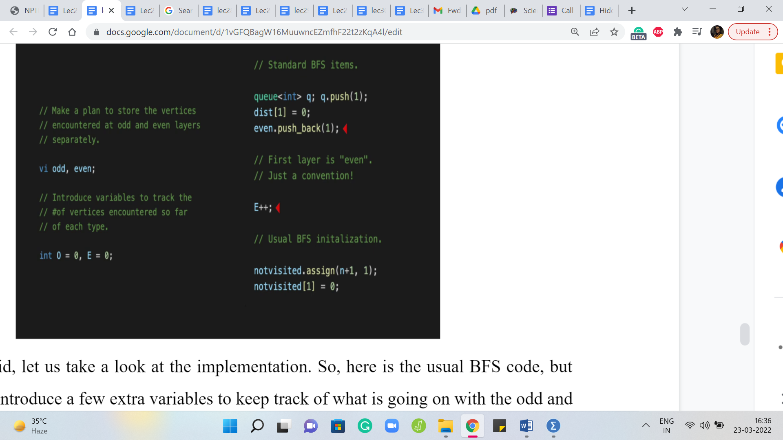Open the zoom magnifier icon in address bar
The image size is (783, 440).
tap(575, 32)
